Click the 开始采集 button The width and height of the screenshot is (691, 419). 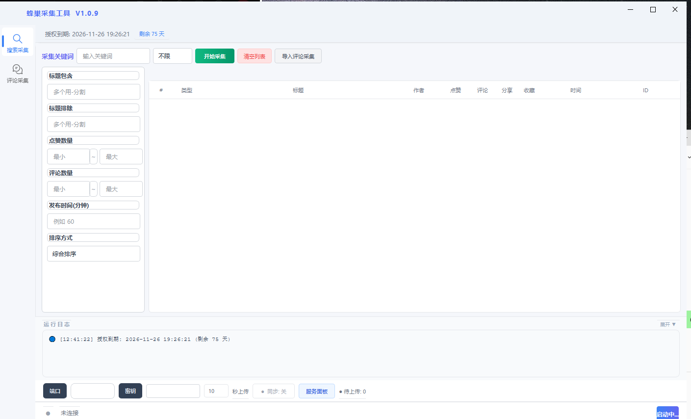click(x=215, y=56)
